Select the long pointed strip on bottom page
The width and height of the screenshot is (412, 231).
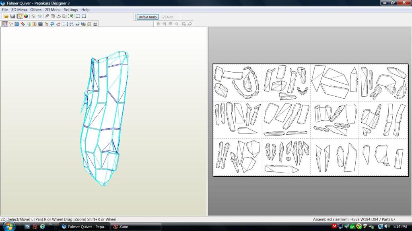[x=281, y=169]
